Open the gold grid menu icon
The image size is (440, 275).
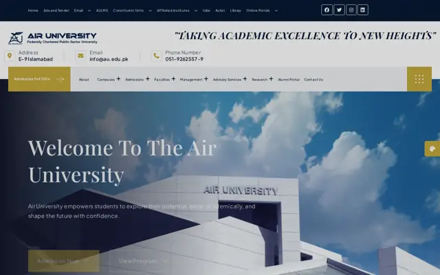[x=419, y=79]
